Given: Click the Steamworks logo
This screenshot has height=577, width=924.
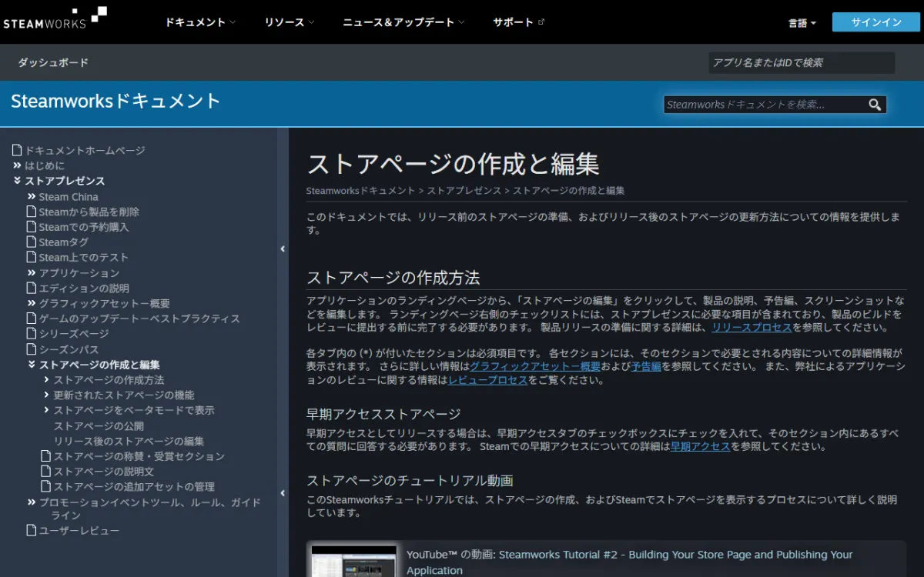Looking at the screenshot, I should 55,18.
